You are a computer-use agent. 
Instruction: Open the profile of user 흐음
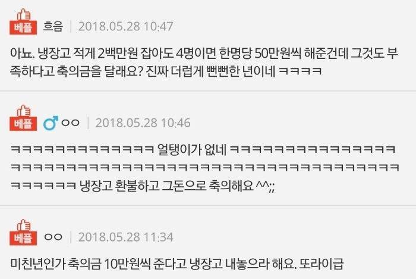pyautogui.click(x=53, y=27)
